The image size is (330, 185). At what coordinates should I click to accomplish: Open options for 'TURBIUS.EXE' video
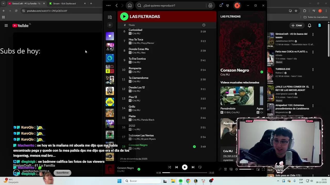[313, 69]
